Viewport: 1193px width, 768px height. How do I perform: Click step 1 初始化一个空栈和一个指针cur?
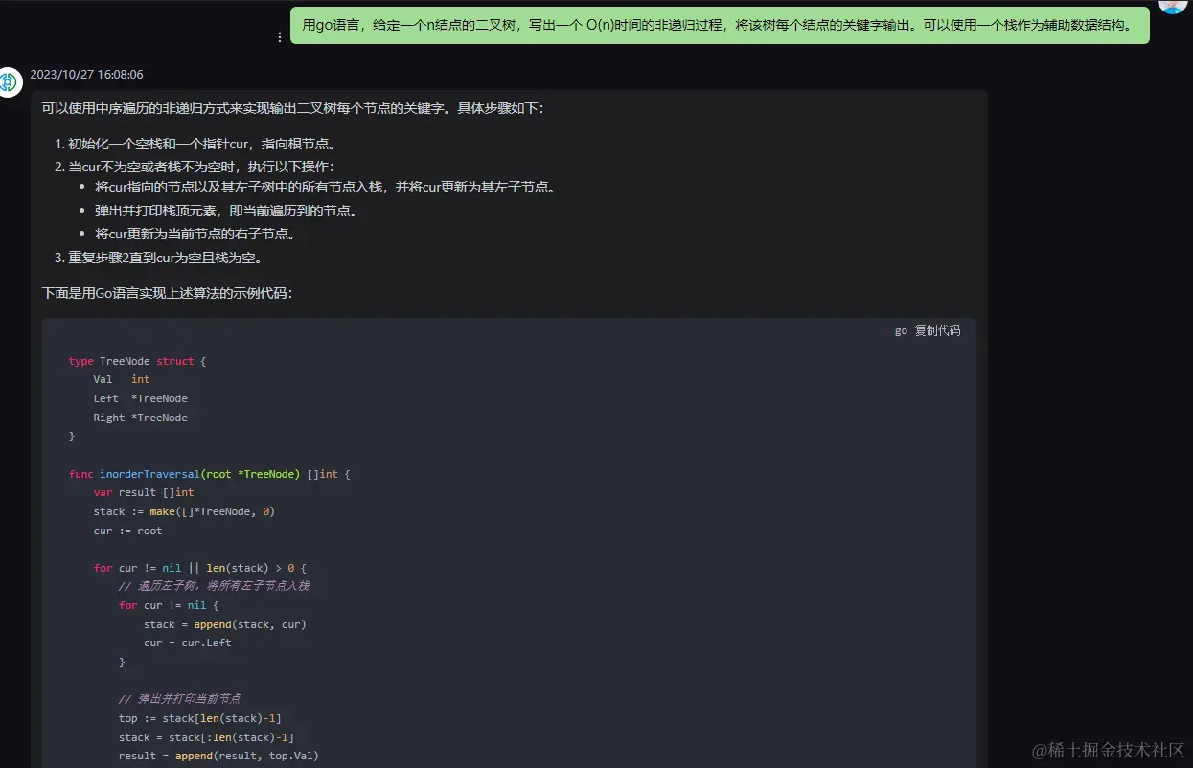point(203,144)
